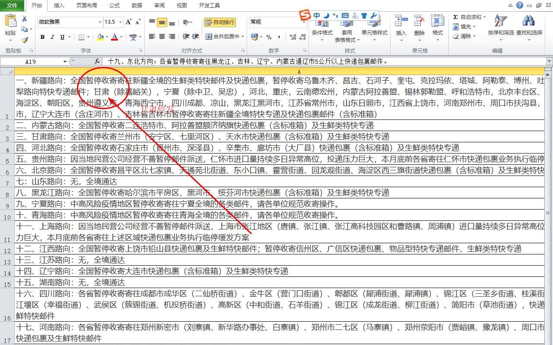Switch to the 开发工具 tab
The height and width of the screenshot is (345, 553).
[210, 5]
